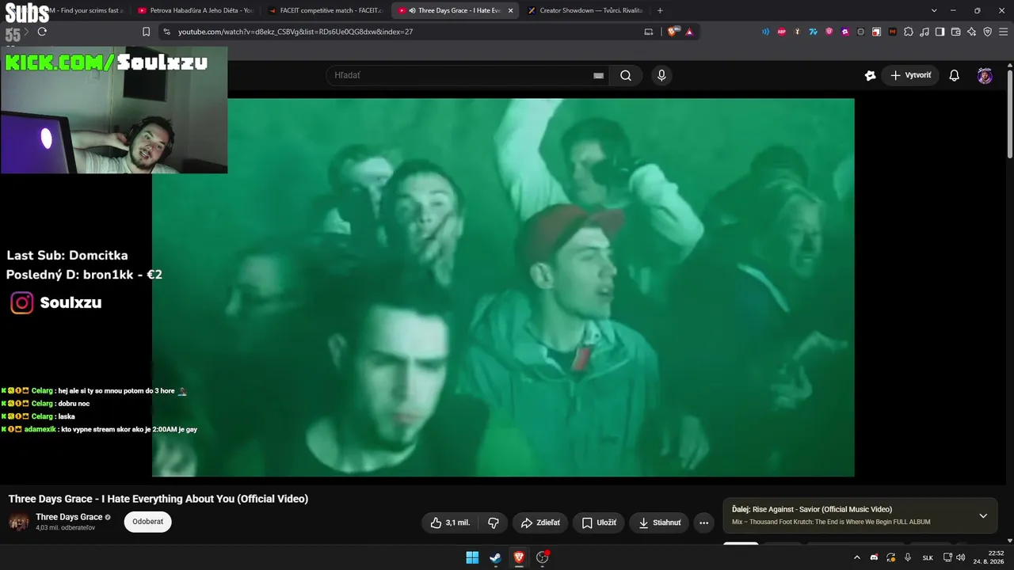The image size is (1014, 570).
Task: Open the on-screen keyboard in search box
Action: (599, 75)
